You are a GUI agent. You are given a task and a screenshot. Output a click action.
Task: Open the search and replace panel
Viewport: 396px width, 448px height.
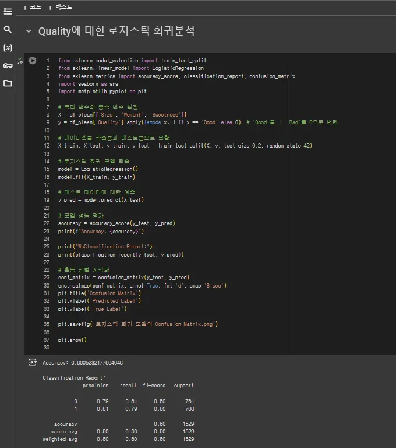pos(8,29)
